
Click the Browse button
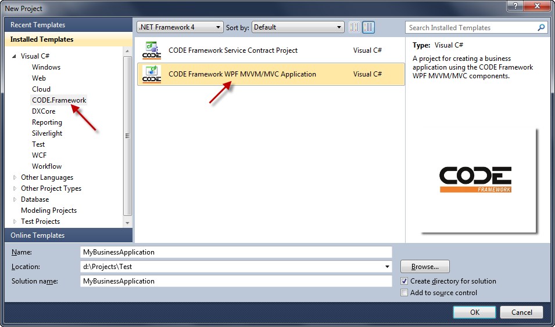pos(425,267)
